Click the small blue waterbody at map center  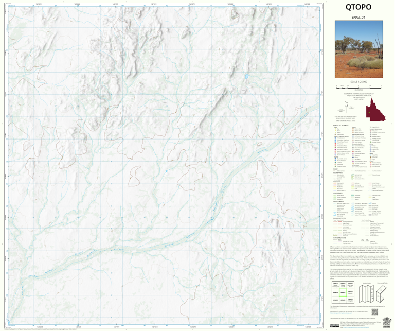point(167,171)
